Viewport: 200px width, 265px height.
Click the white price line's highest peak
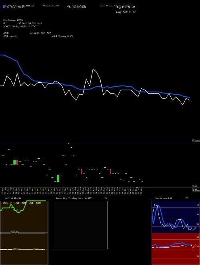(x=93, y=69)
